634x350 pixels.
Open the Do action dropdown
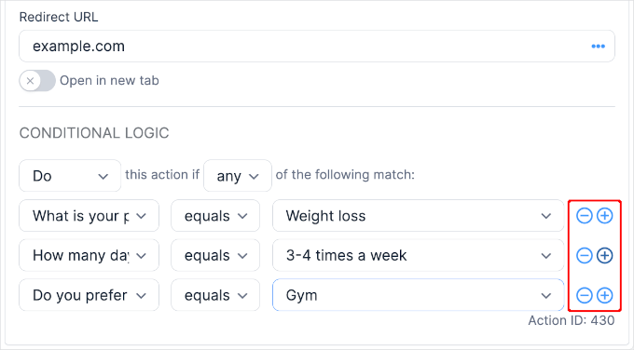click(x=70, y=176)
